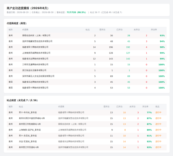Click the site 双十-东石站_新专送
This screenshot has height=156, width=173.
pyautogui.click(x=28, y=136)
